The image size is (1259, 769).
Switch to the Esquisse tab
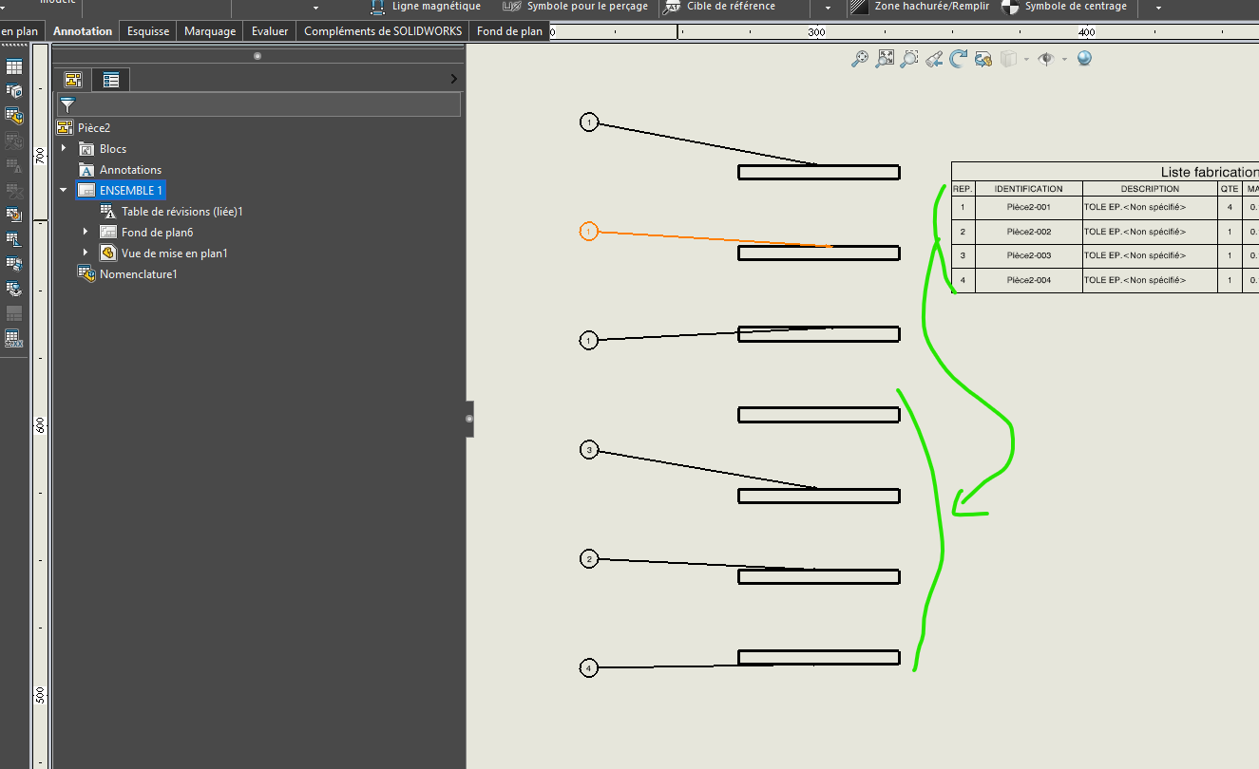(148, 31)
